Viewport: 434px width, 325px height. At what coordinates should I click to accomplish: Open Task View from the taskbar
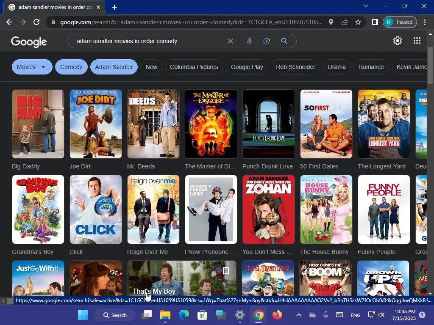pyautogui.click(x=147, y=315)
